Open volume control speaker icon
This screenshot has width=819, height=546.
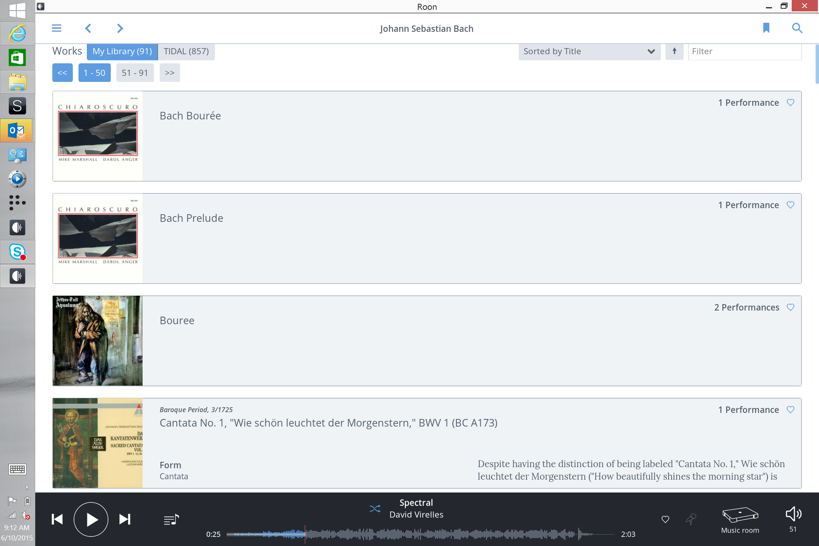coord(793,515)
